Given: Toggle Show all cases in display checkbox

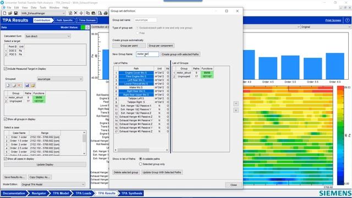Looking at the screenshot, I should pyautogui.click(x=5, y=159).
